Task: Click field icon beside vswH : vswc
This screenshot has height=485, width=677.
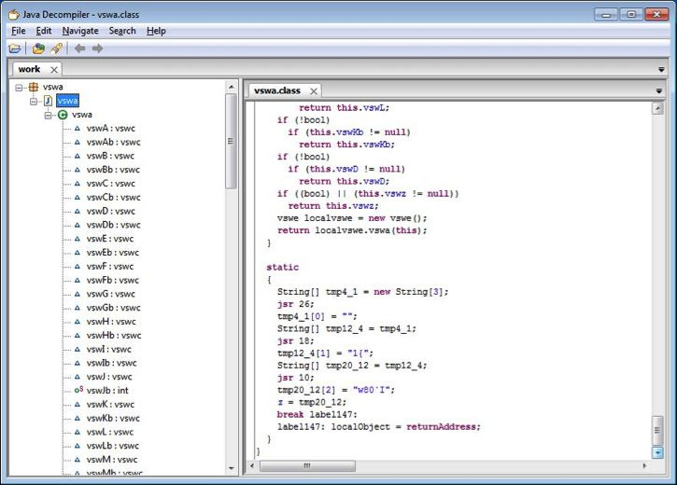Action: point(78,322)
